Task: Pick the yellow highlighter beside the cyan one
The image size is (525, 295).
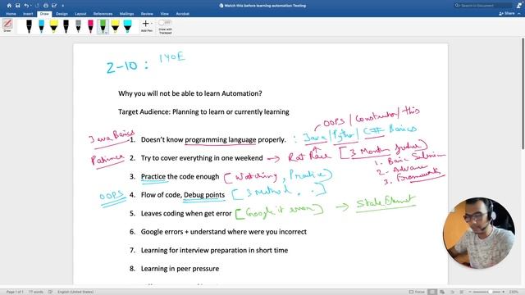Action: 115,26
